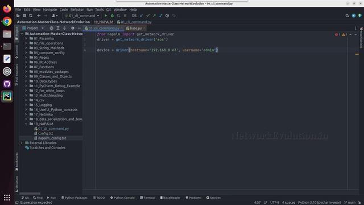
Task: Expand the 01_Paramiko folder
Action: tap(26, 38)
